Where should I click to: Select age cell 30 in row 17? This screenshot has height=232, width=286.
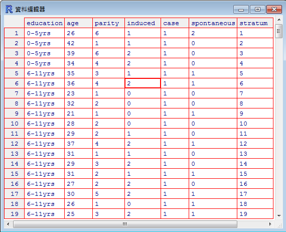coord(78,194)
